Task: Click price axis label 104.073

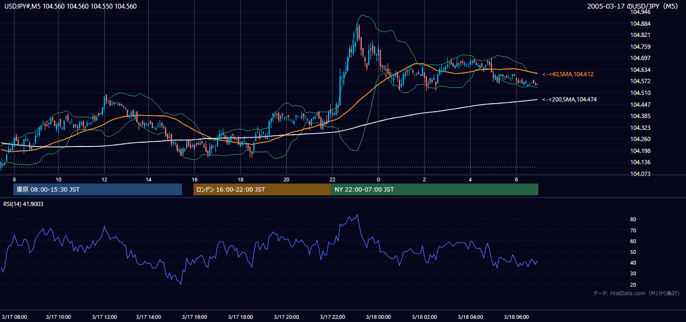Action: click(640, 174)
